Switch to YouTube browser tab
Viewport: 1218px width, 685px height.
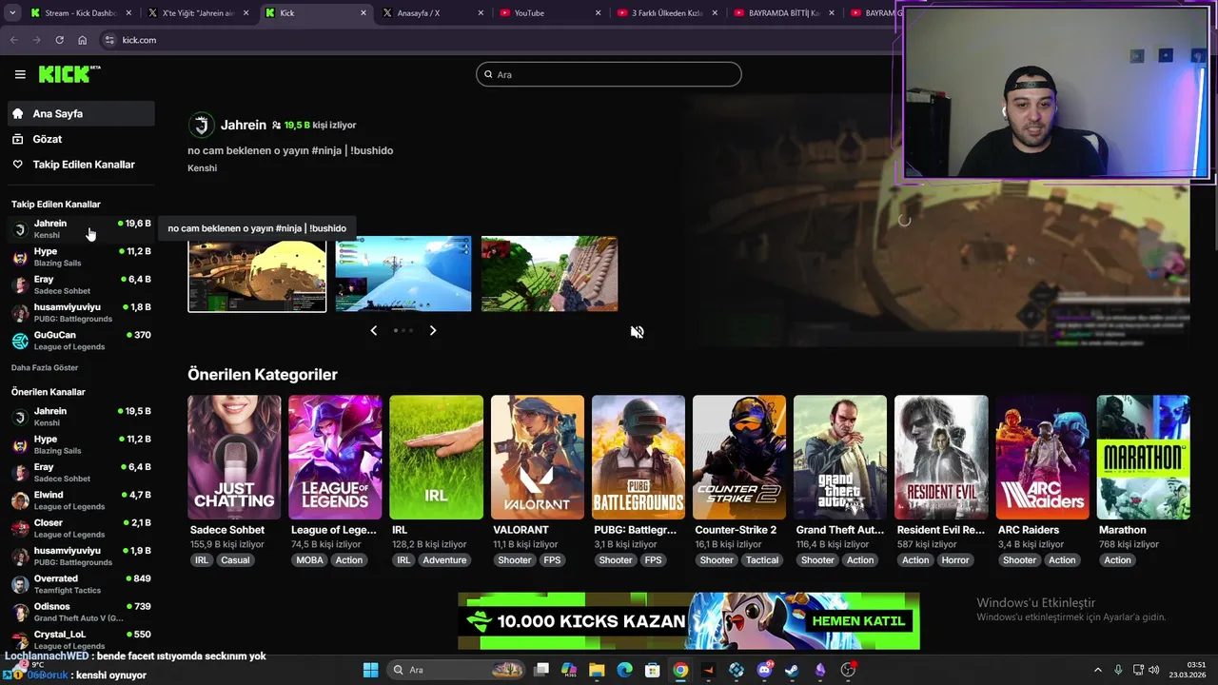551,13
